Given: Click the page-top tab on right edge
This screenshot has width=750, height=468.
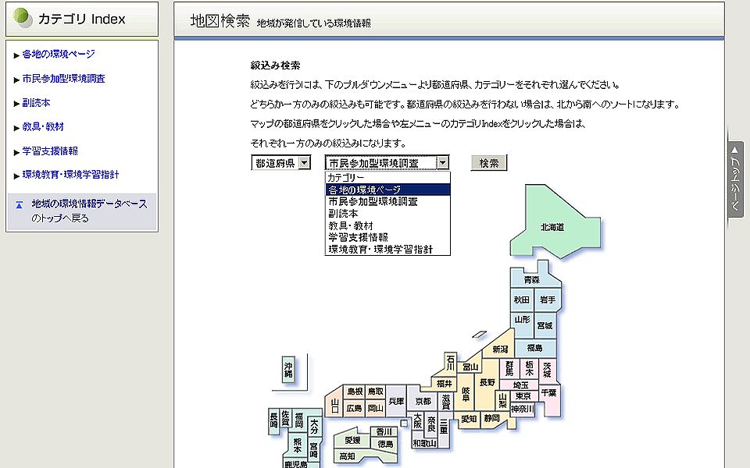Looking at the screenshot, I should pyautogui.click(x=735, y=179).
